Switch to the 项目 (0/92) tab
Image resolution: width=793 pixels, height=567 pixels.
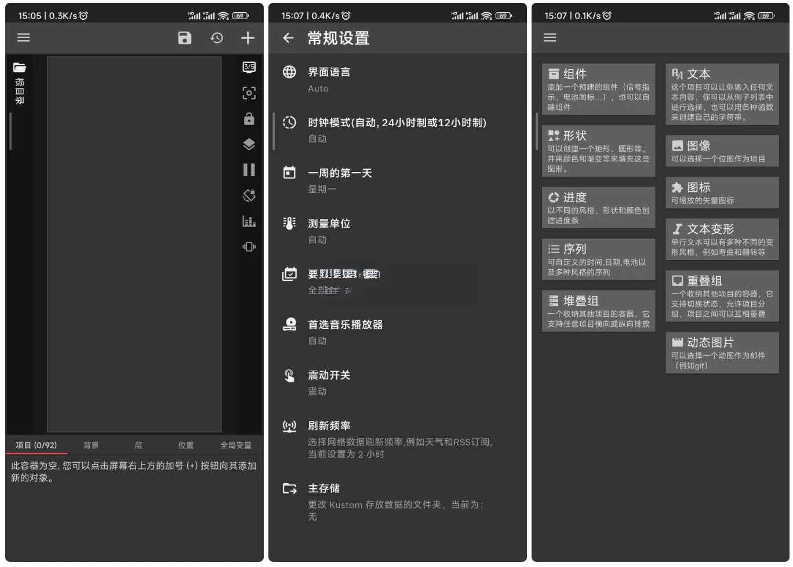pos(37,445)
